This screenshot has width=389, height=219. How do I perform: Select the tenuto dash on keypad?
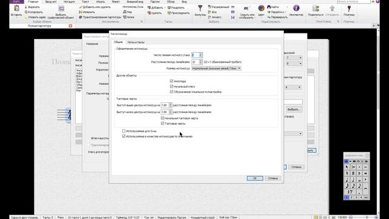pyautogui.click(x=365, y=167)
